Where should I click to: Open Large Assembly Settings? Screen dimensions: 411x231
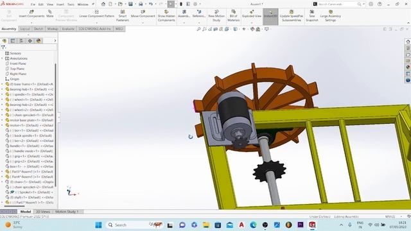(330, 15)
